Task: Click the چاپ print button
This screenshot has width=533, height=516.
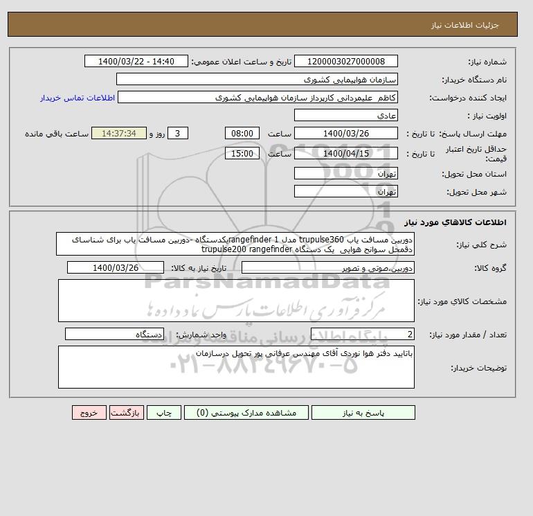Action: (164, 413)
